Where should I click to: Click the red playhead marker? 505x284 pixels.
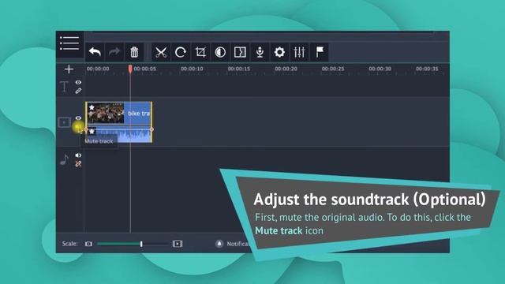130,69
